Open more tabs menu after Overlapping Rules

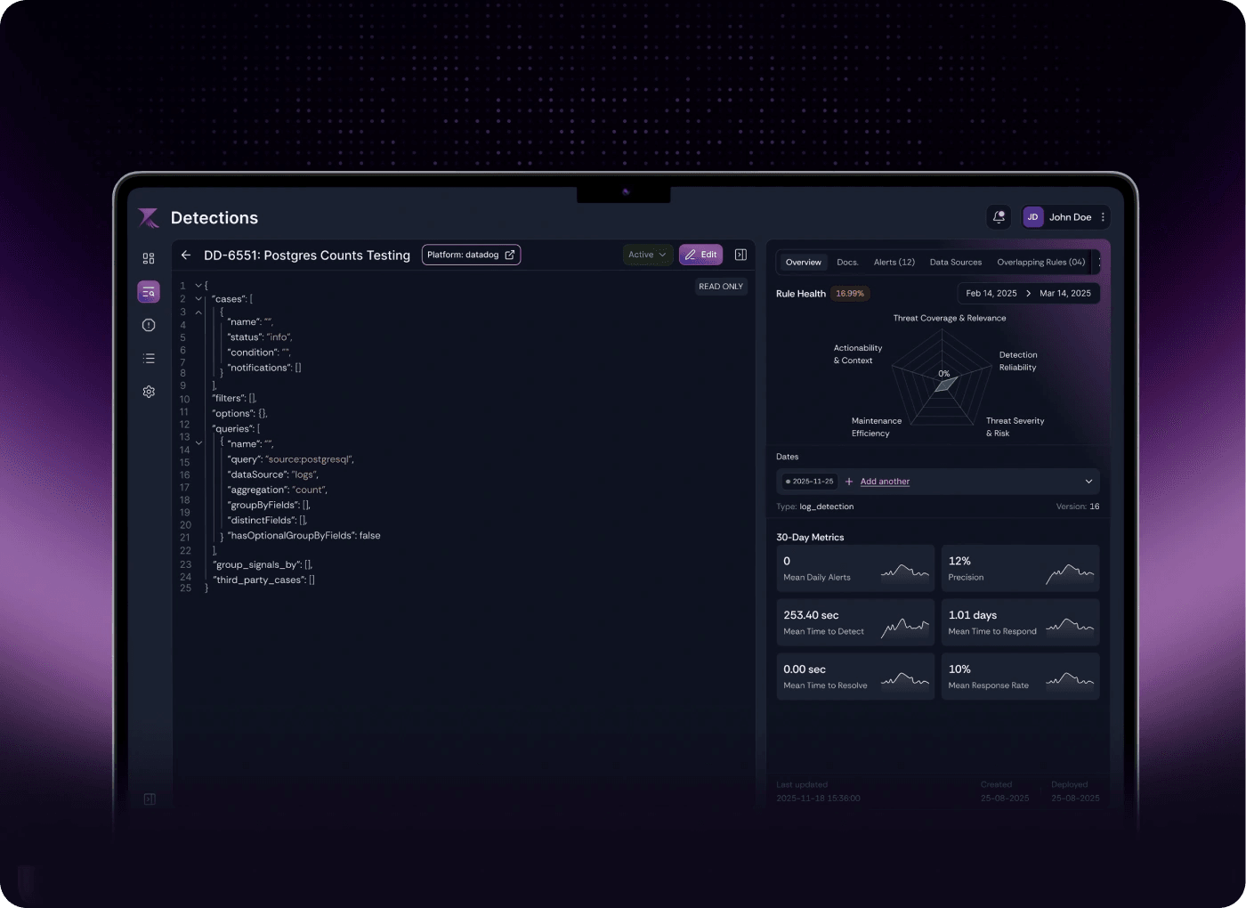click(1099, 263)
